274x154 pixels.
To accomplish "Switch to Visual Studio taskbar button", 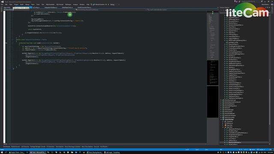I will point(37,152).
